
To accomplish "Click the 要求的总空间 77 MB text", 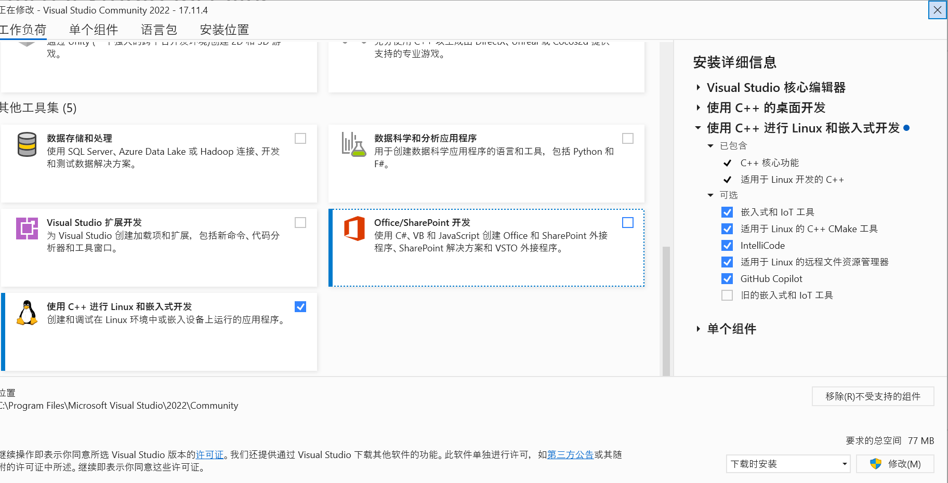I will (x=890, y=441).
